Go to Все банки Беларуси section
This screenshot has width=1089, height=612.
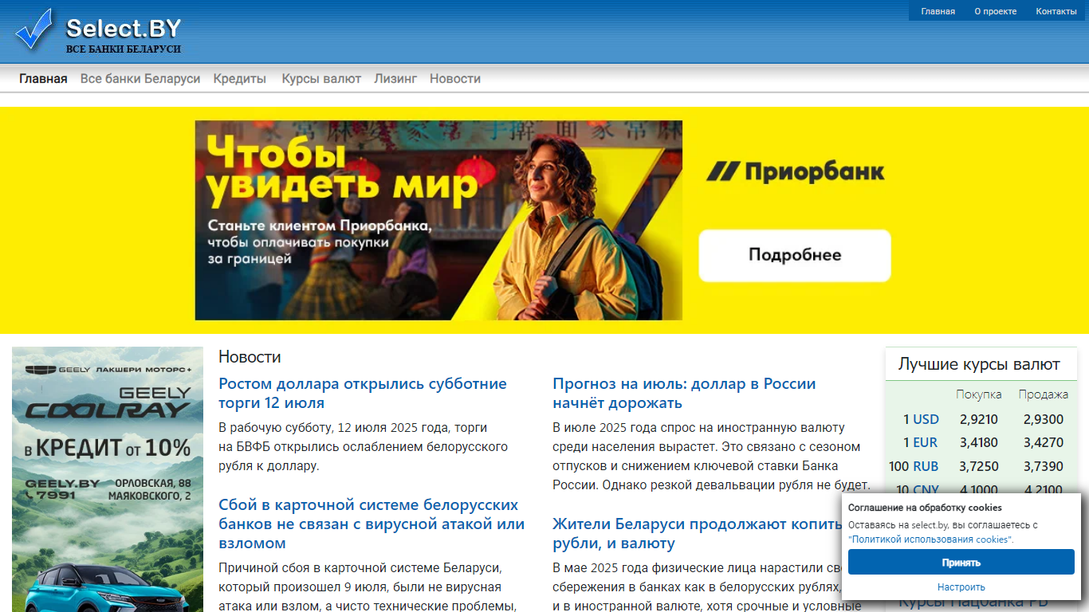coord(140,79)
